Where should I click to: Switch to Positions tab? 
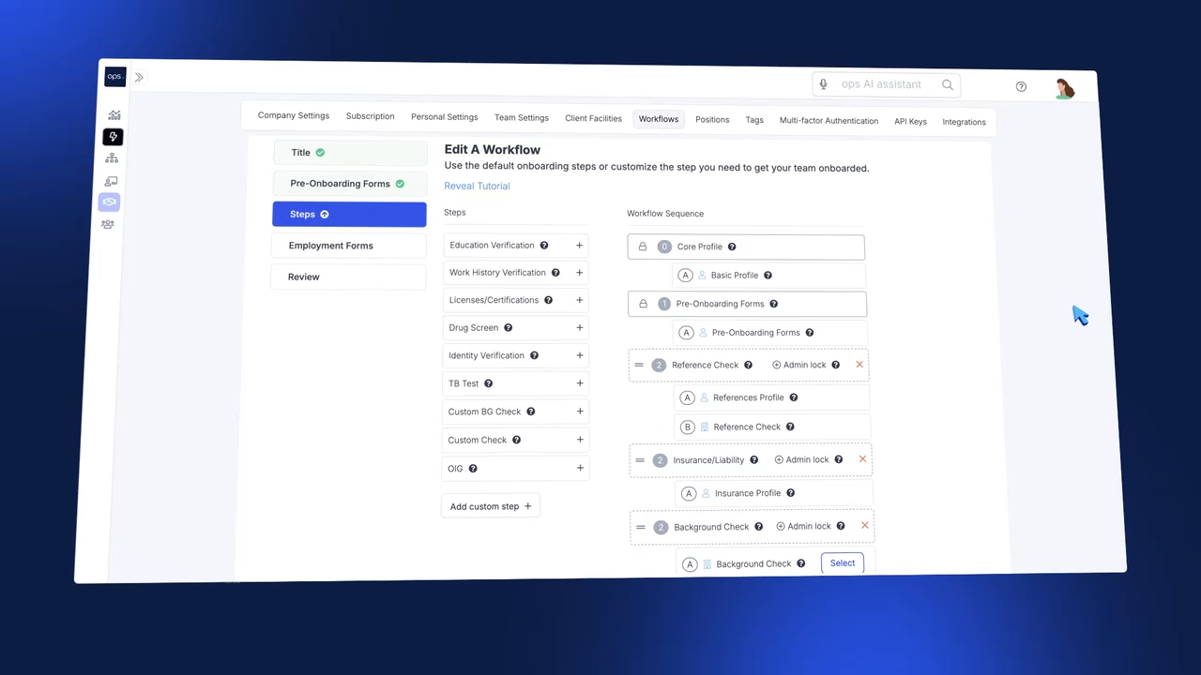click(712, 120)
